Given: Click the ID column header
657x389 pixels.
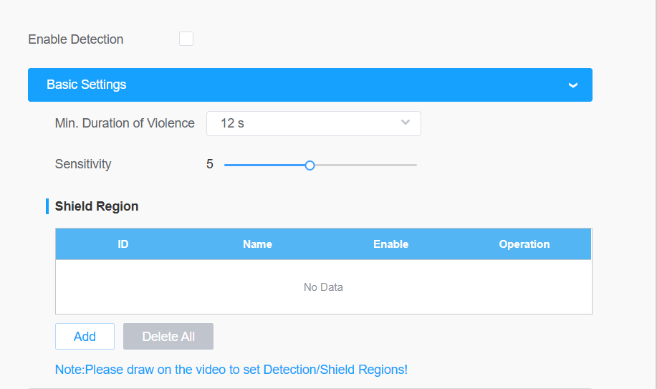Looking at the screenshot, I should coord(123,244).
